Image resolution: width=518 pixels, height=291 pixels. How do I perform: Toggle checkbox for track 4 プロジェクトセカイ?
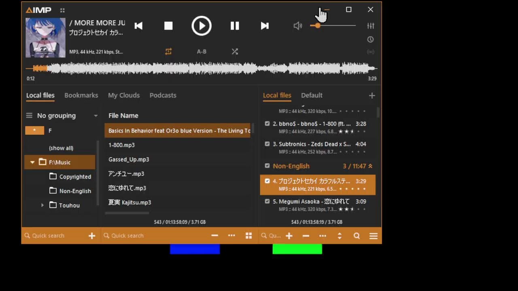[x=267, y=181]
